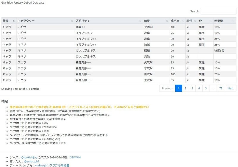Open the ymkn/gbf feedback link
Image resolution: width=238 pixels, height=167 pixels.
52,165
